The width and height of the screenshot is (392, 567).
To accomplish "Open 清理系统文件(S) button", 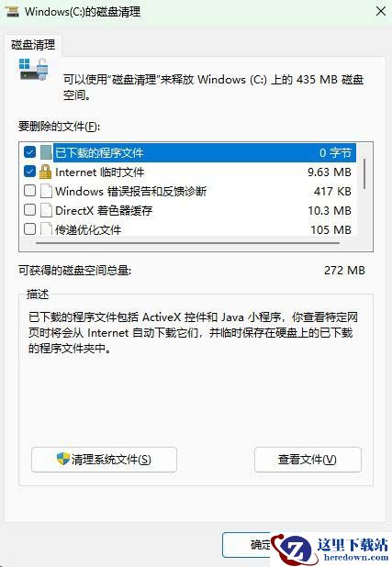I will pyautogui.click(x=104, y=460).
